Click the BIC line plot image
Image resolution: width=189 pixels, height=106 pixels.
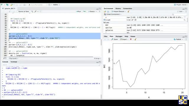coord(149,66)
